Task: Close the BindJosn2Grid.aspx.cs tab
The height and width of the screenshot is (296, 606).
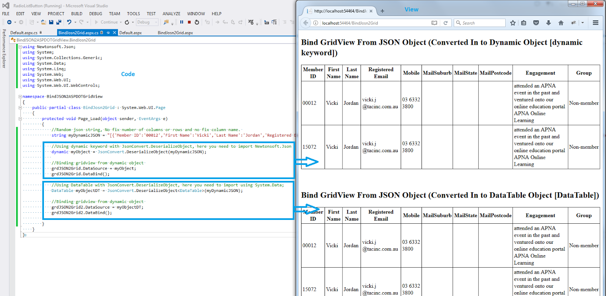Action: (114, 33)
